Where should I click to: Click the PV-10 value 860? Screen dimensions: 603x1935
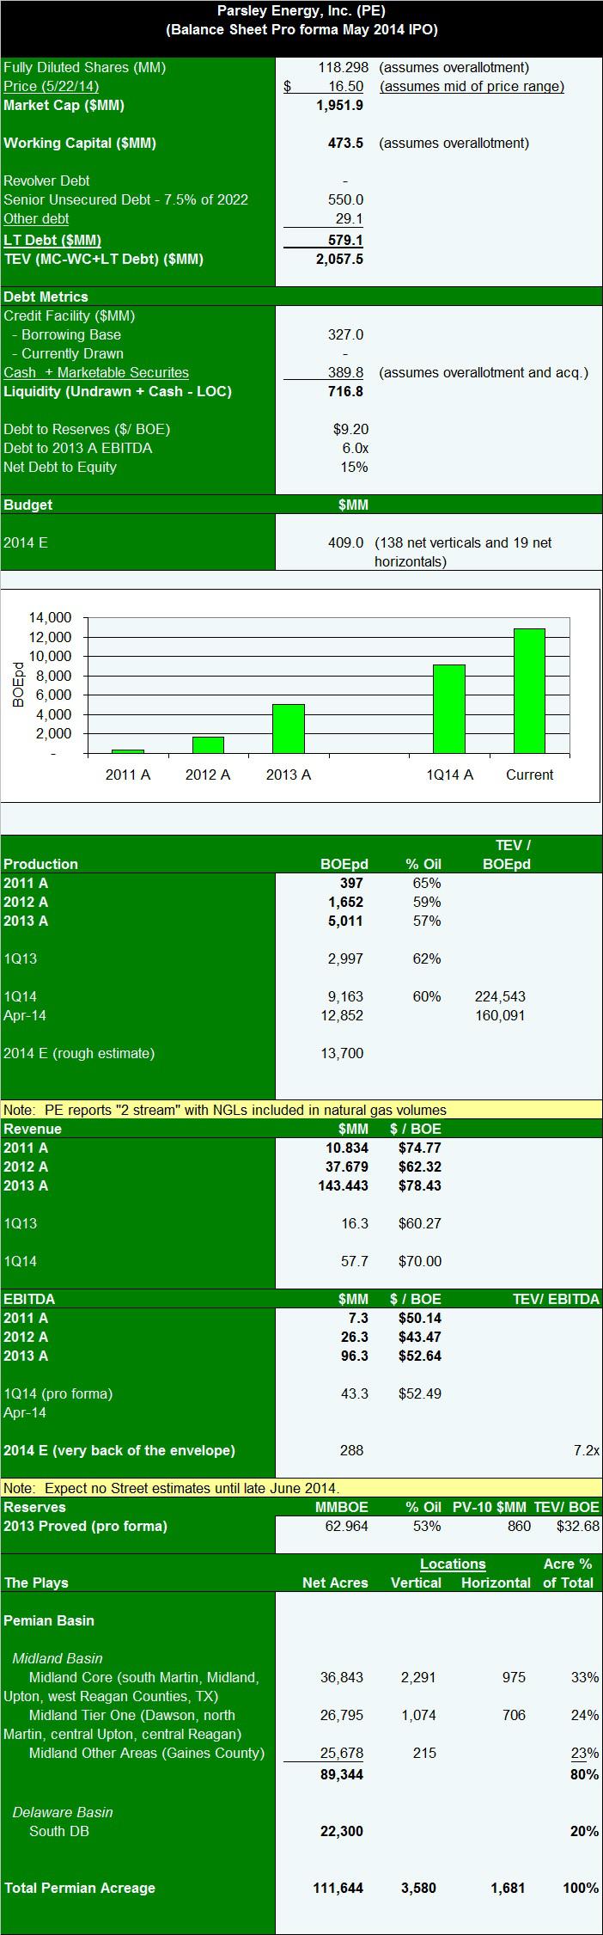(x=518, y=1527)
